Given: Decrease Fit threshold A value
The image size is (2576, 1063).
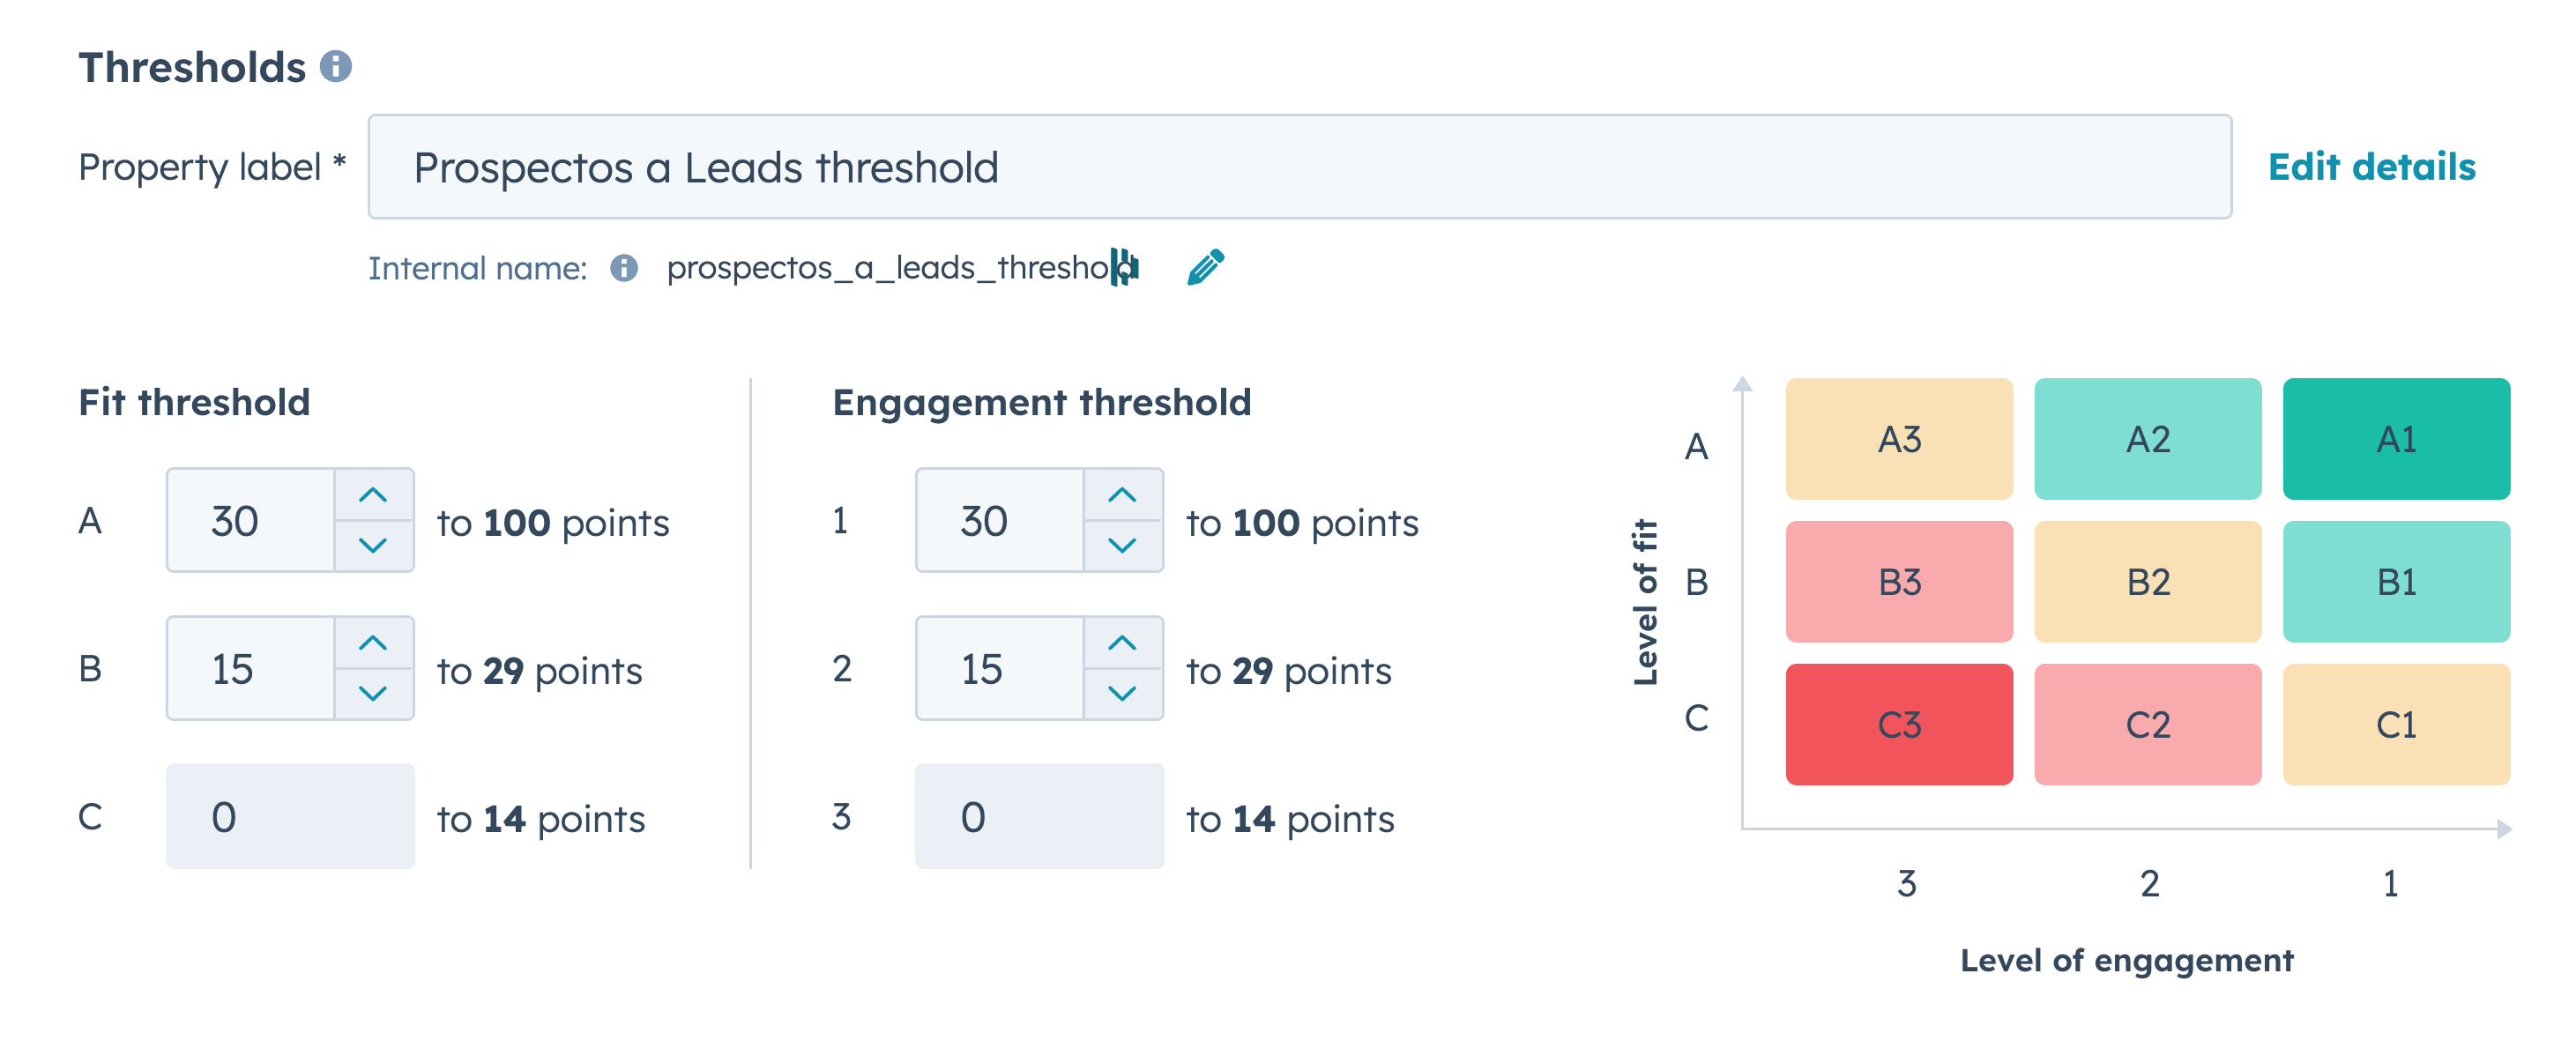Looking at the screenshot, I should coord(373,545).
